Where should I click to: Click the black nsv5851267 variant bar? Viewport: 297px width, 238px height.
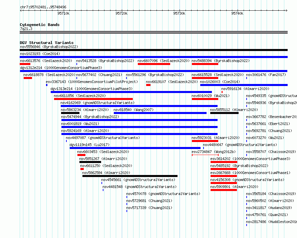click(90, 162)
